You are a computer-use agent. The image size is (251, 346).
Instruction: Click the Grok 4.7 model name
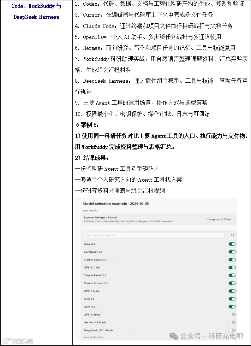pos(89,244)
